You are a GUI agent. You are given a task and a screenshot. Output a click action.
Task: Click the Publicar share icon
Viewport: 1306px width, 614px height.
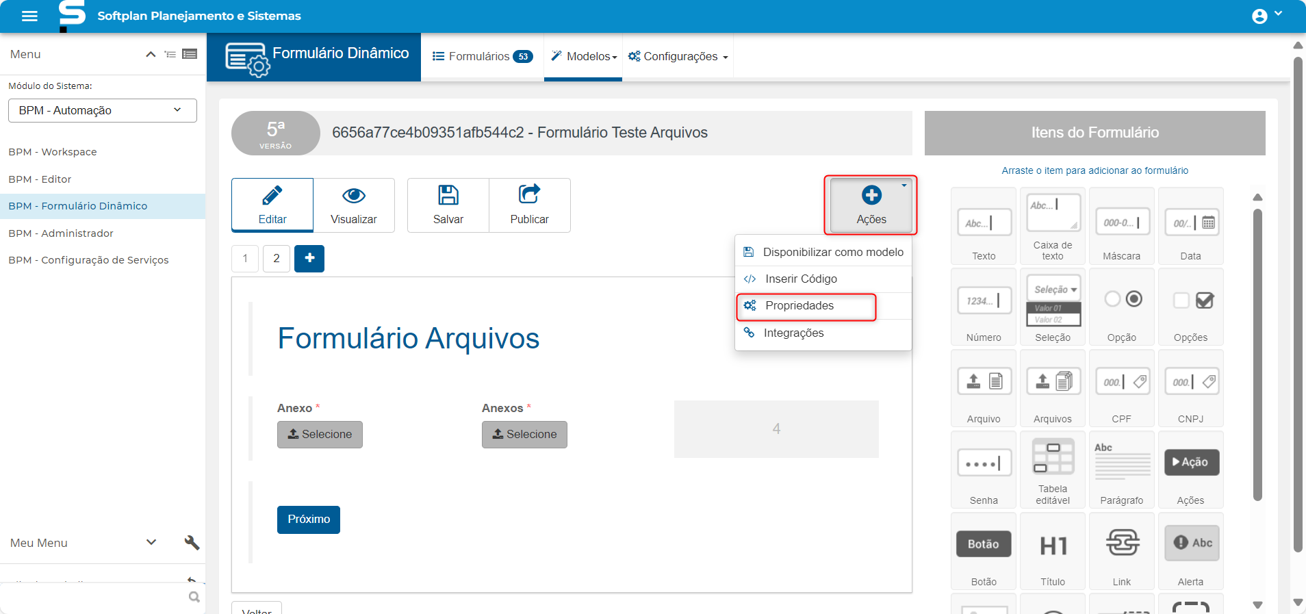click(x=529, y=196)
